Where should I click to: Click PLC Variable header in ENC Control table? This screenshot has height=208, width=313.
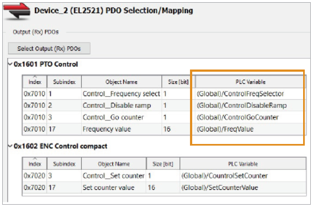(x=243, y=164)
